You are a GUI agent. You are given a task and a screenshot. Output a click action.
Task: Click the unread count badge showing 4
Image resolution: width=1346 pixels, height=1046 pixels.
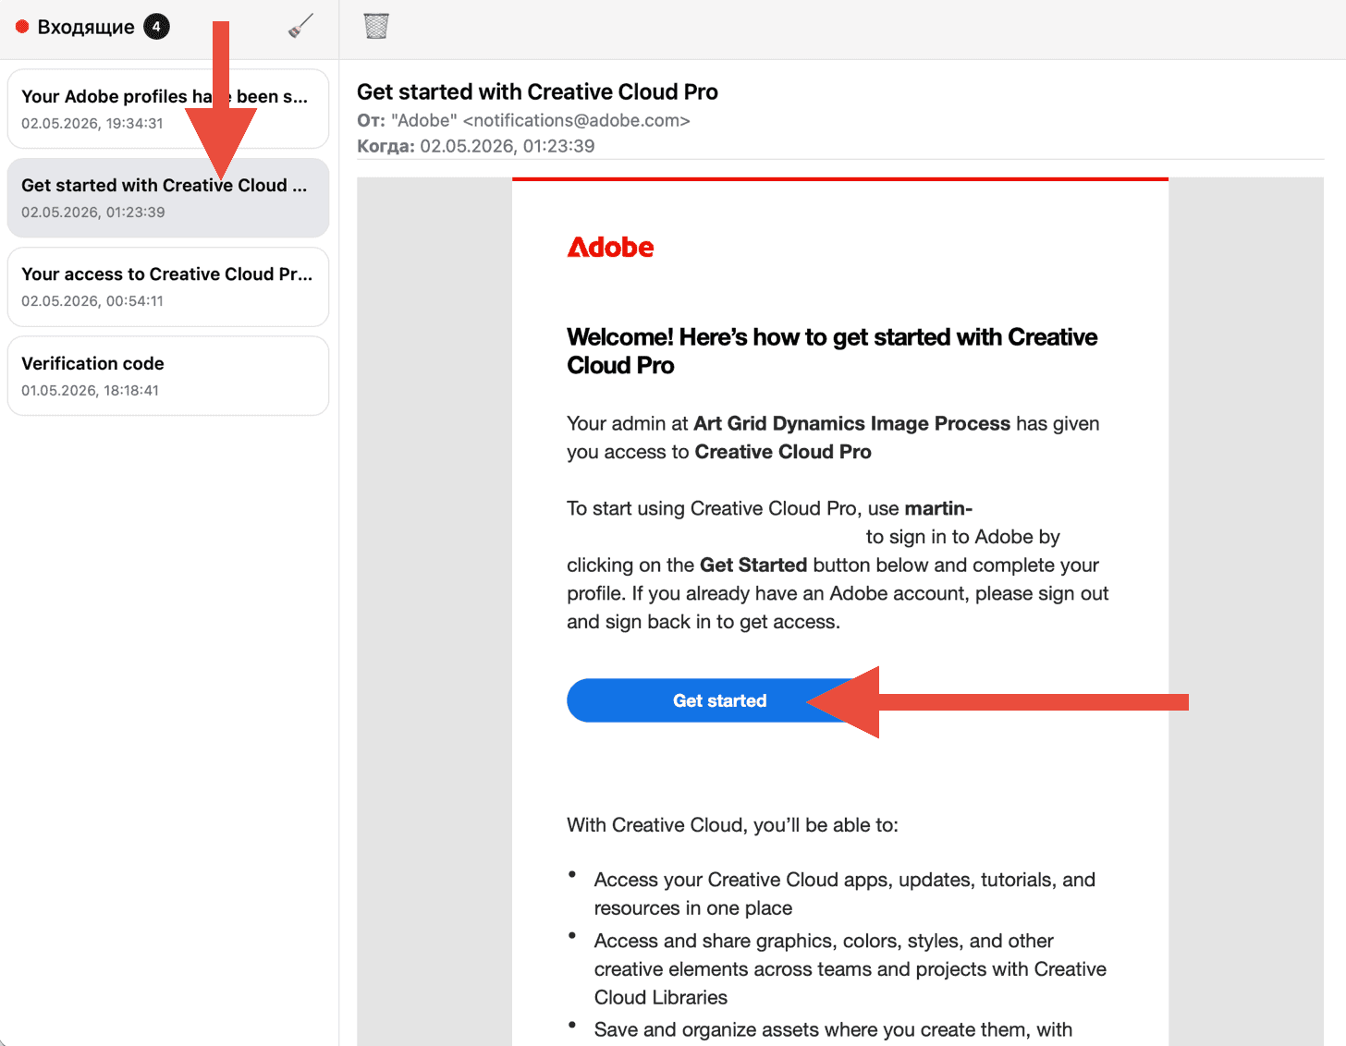[x=156, y=27]
